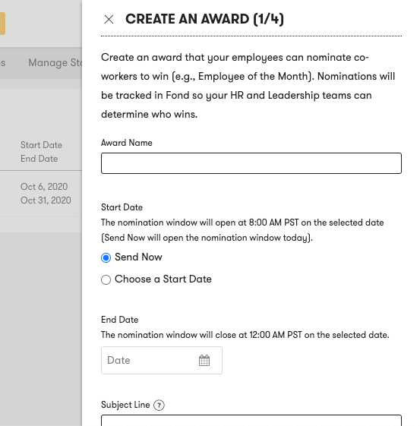
Task: Select the Oct 6, 2020 table cell
Action: (44, 187)
